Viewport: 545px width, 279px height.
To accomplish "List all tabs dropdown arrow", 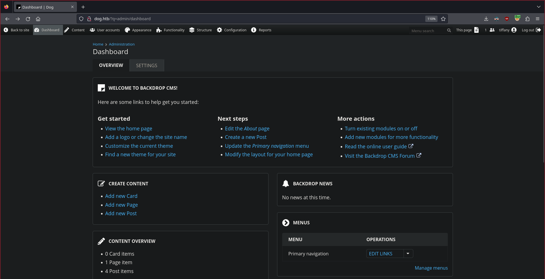I will click(x=538, y=7).
